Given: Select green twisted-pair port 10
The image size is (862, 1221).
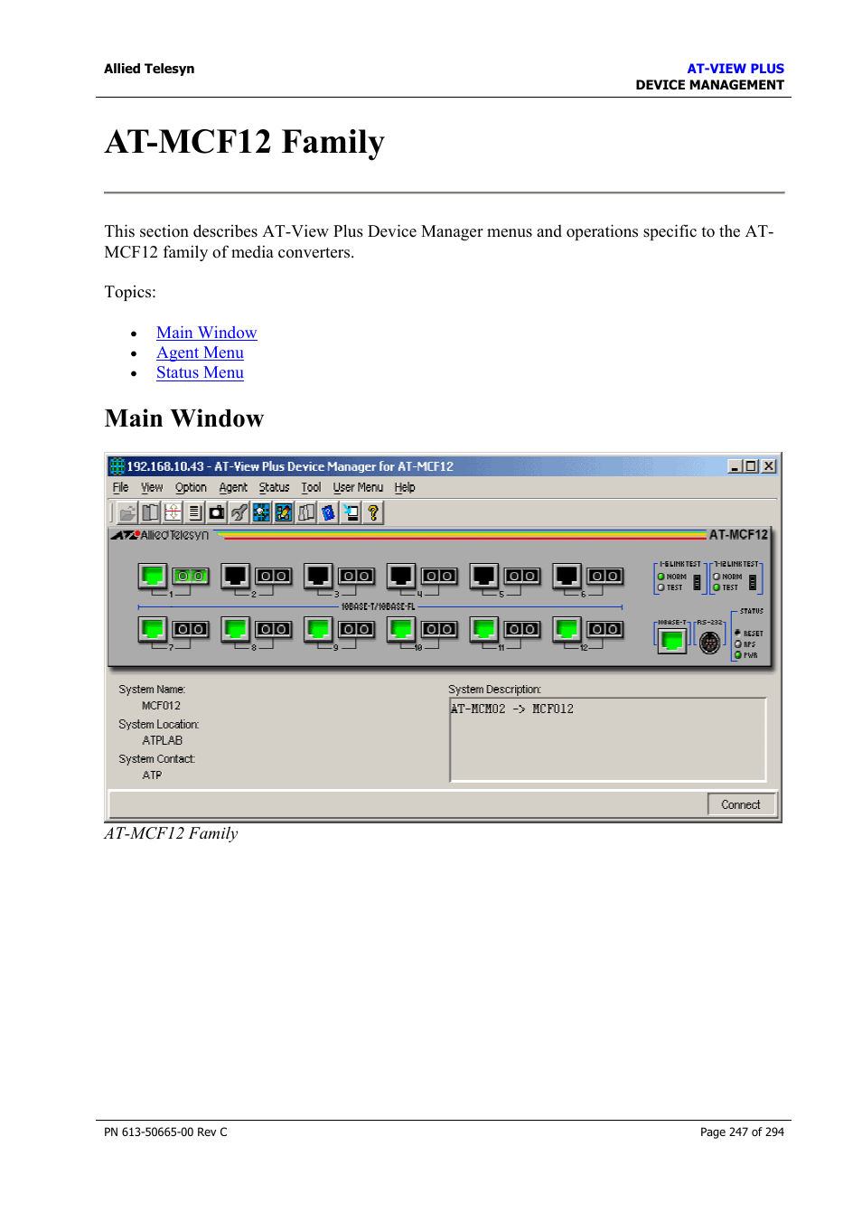Looking at the screenshot, I should point(401,629).
